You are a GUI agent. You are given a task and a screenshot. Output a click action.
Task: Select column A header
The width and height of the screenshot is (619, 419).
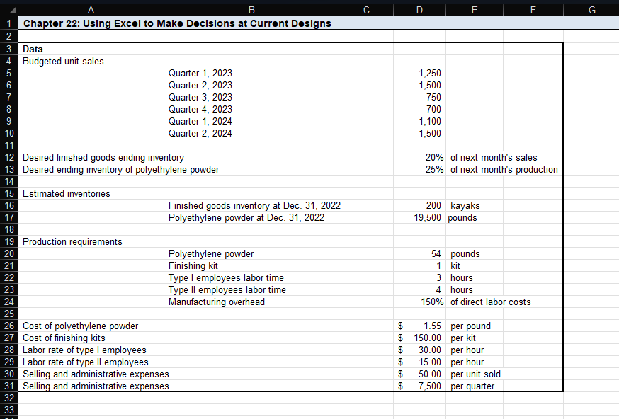[x=91, y=10]
